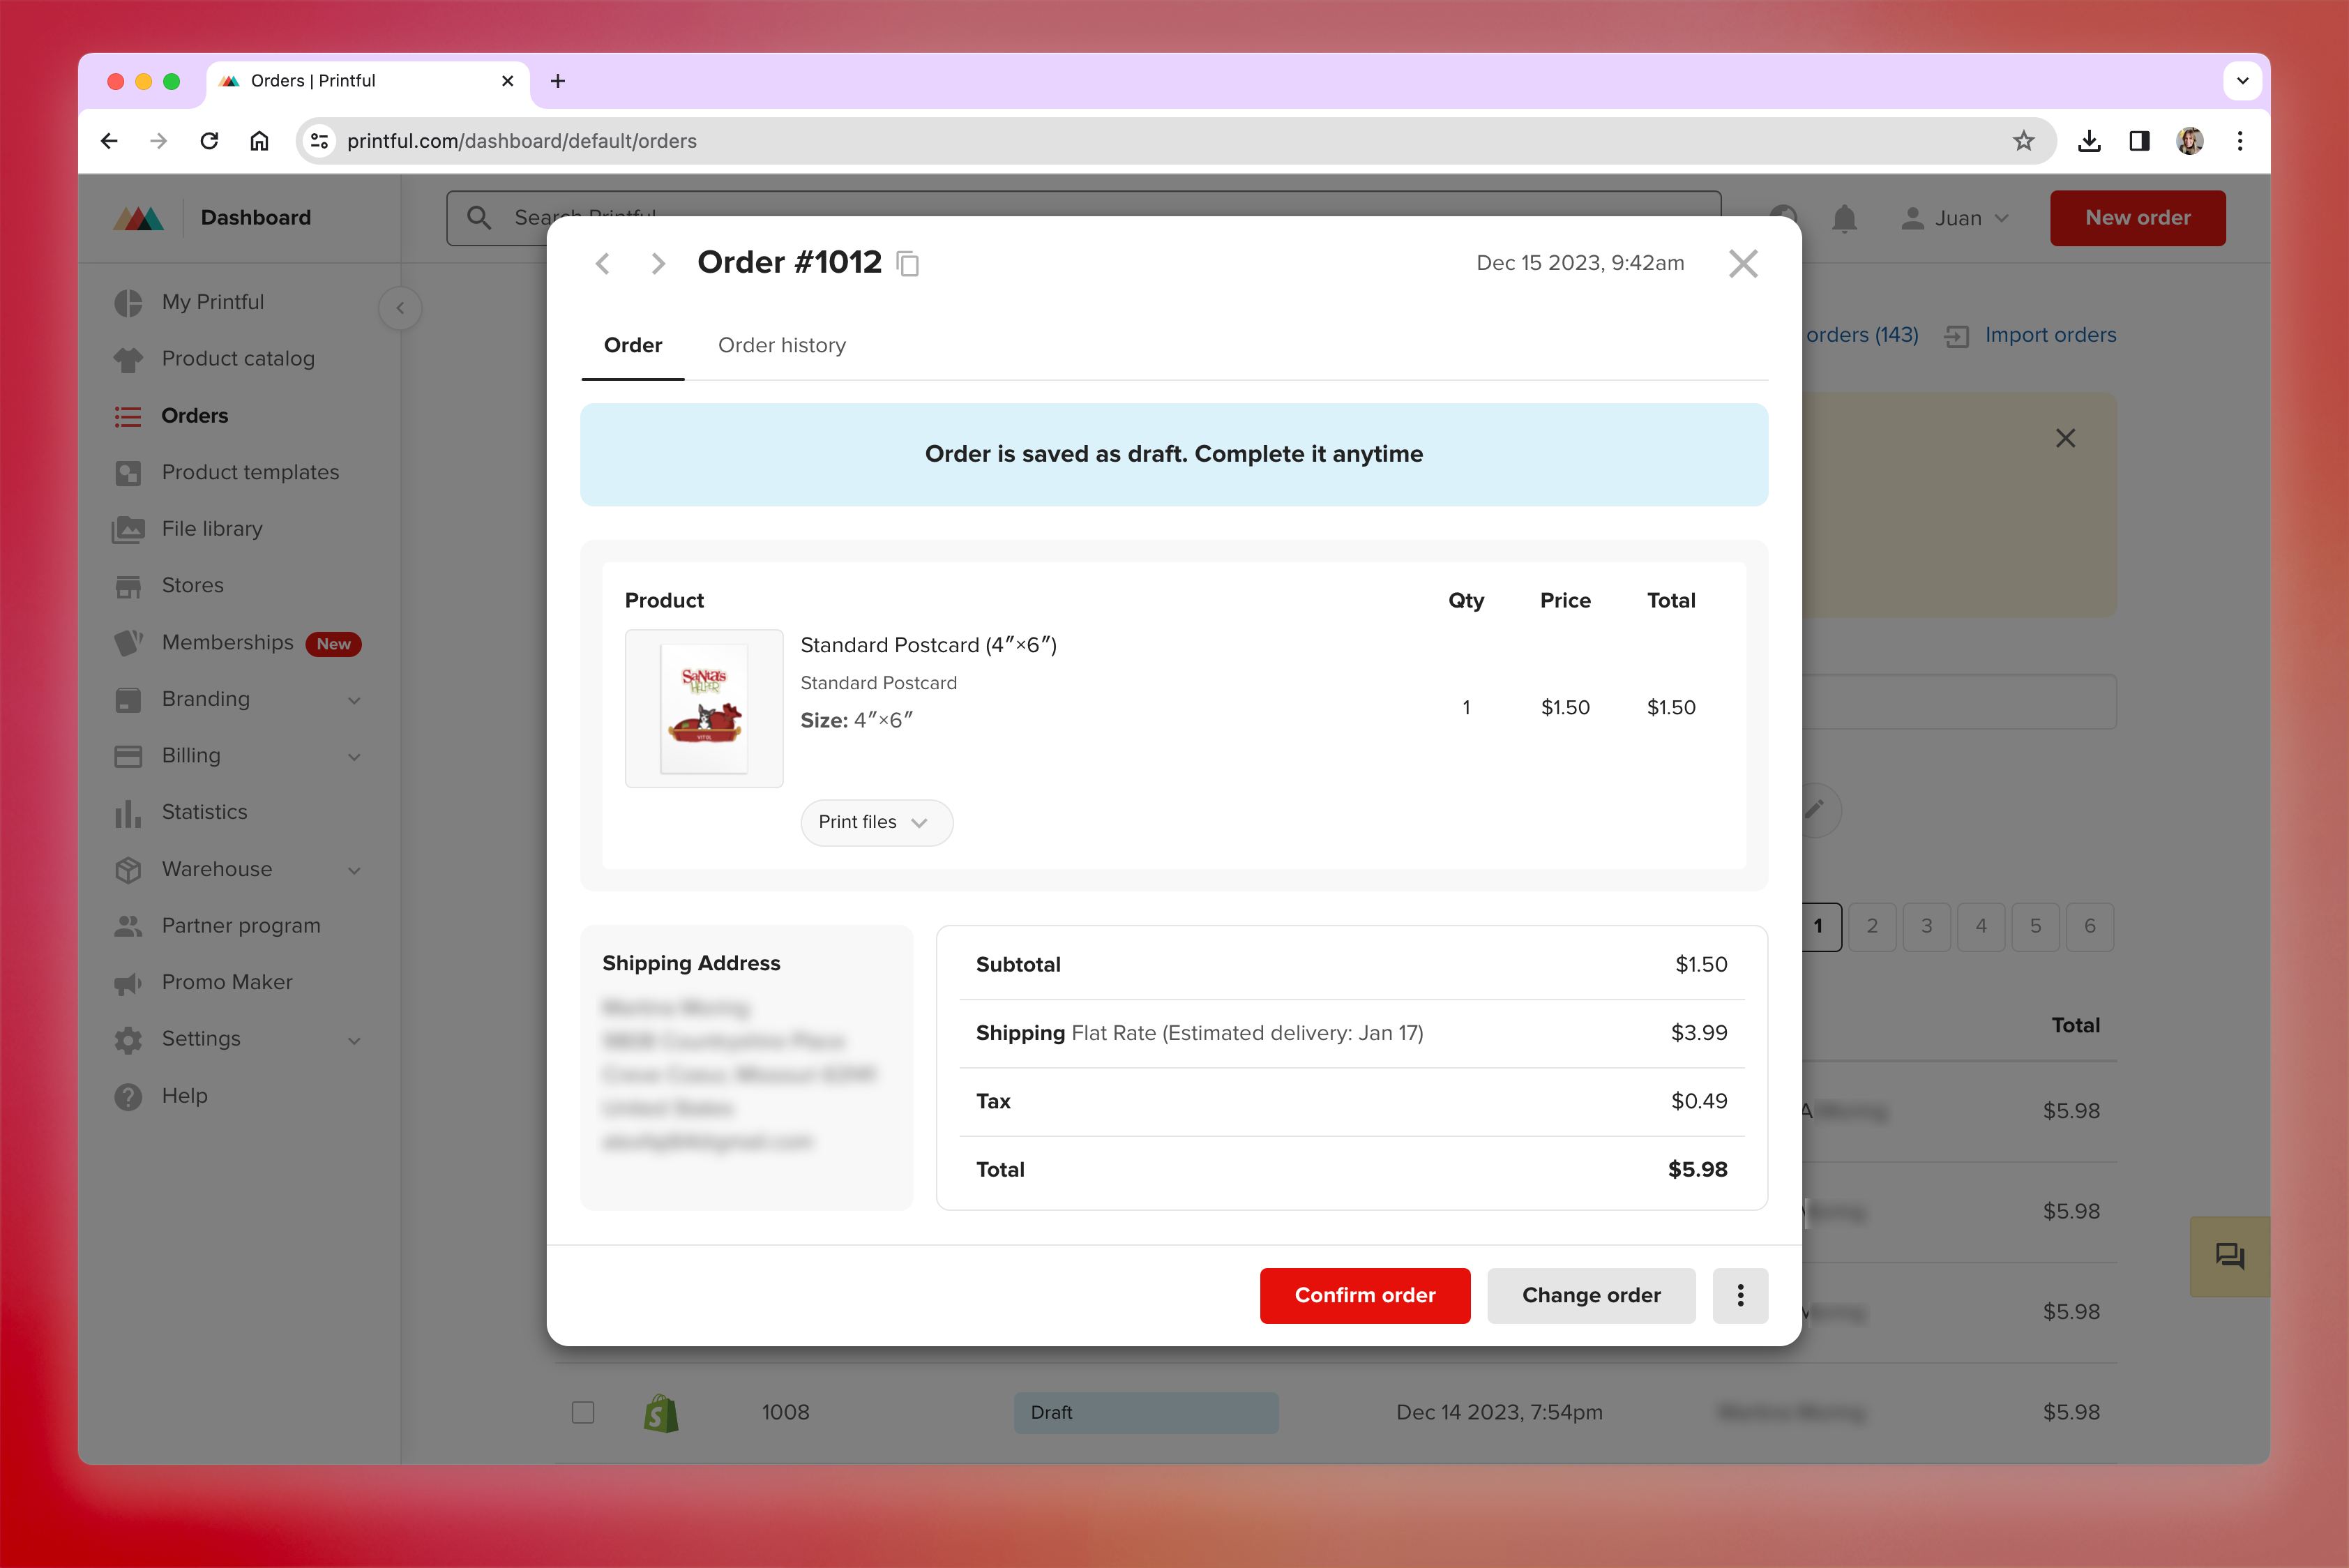The height and width of the screenshot is (1568, 2349).
Task: Click Change order button
Action: click(1591, 1295)
